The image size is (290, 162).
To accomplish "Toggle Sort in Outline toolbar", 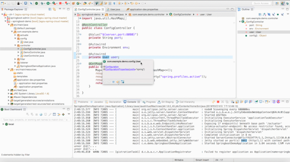I will coord(264,15).
